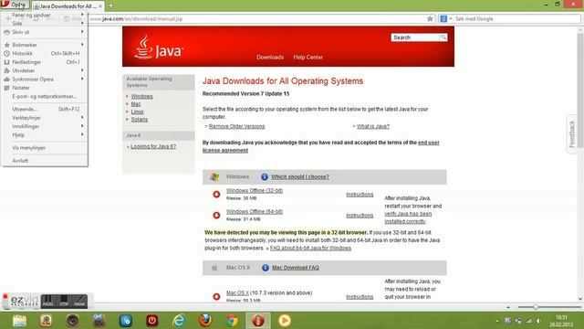Click the address bar showing java.com
This screenshot has height=329, width=584.
point(257,18)
